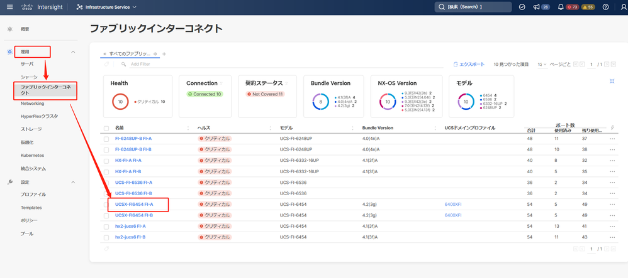Screen dimensions: 628x278
Task: Open row actions for HX-FI-A FI-B
Action: tap(612, 171)
